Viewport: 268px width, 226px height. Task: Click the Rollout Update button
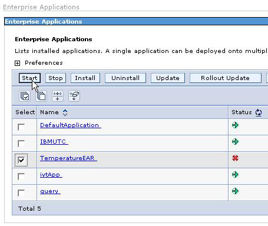(226, 78)
